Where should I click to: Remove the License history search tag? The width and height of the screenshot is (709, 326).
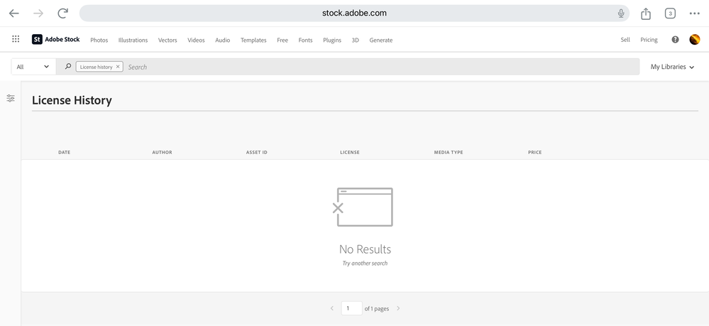(x=118, y=67)
